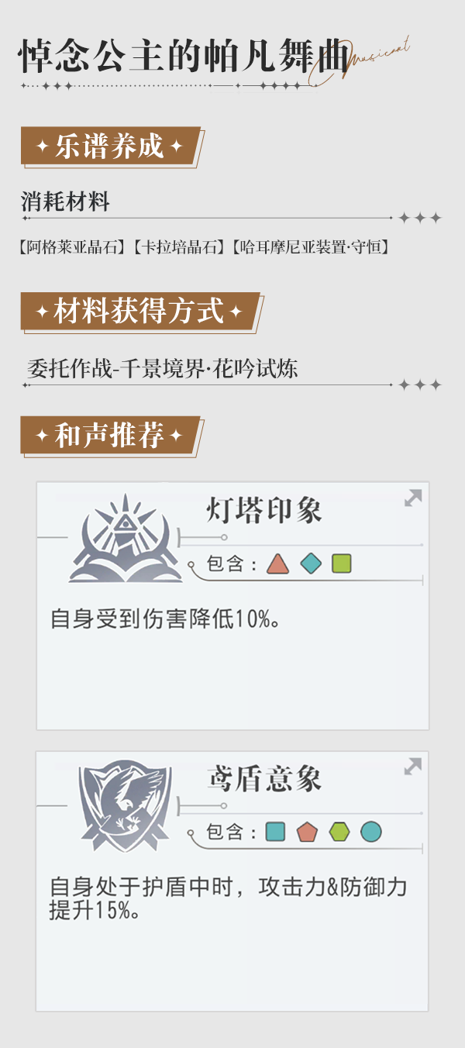Click the 【阿格莱亚晶石】 material link
Image resolution: width=465 pixels, height=1048 pixels.
[71, 247]
